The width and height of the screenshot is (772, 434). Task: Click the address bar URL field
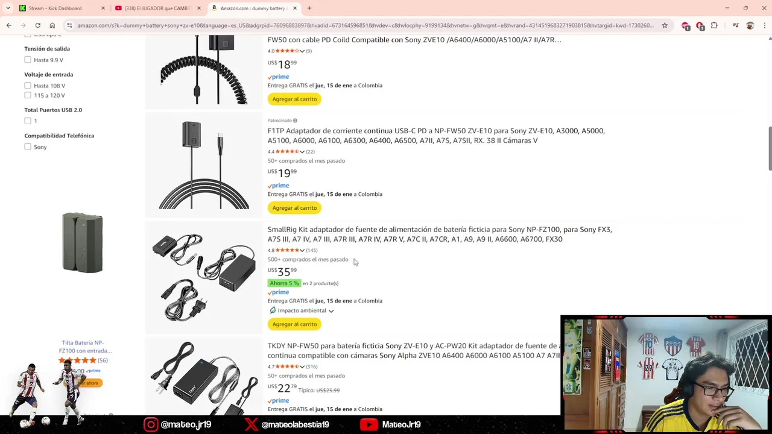point(365,25)
